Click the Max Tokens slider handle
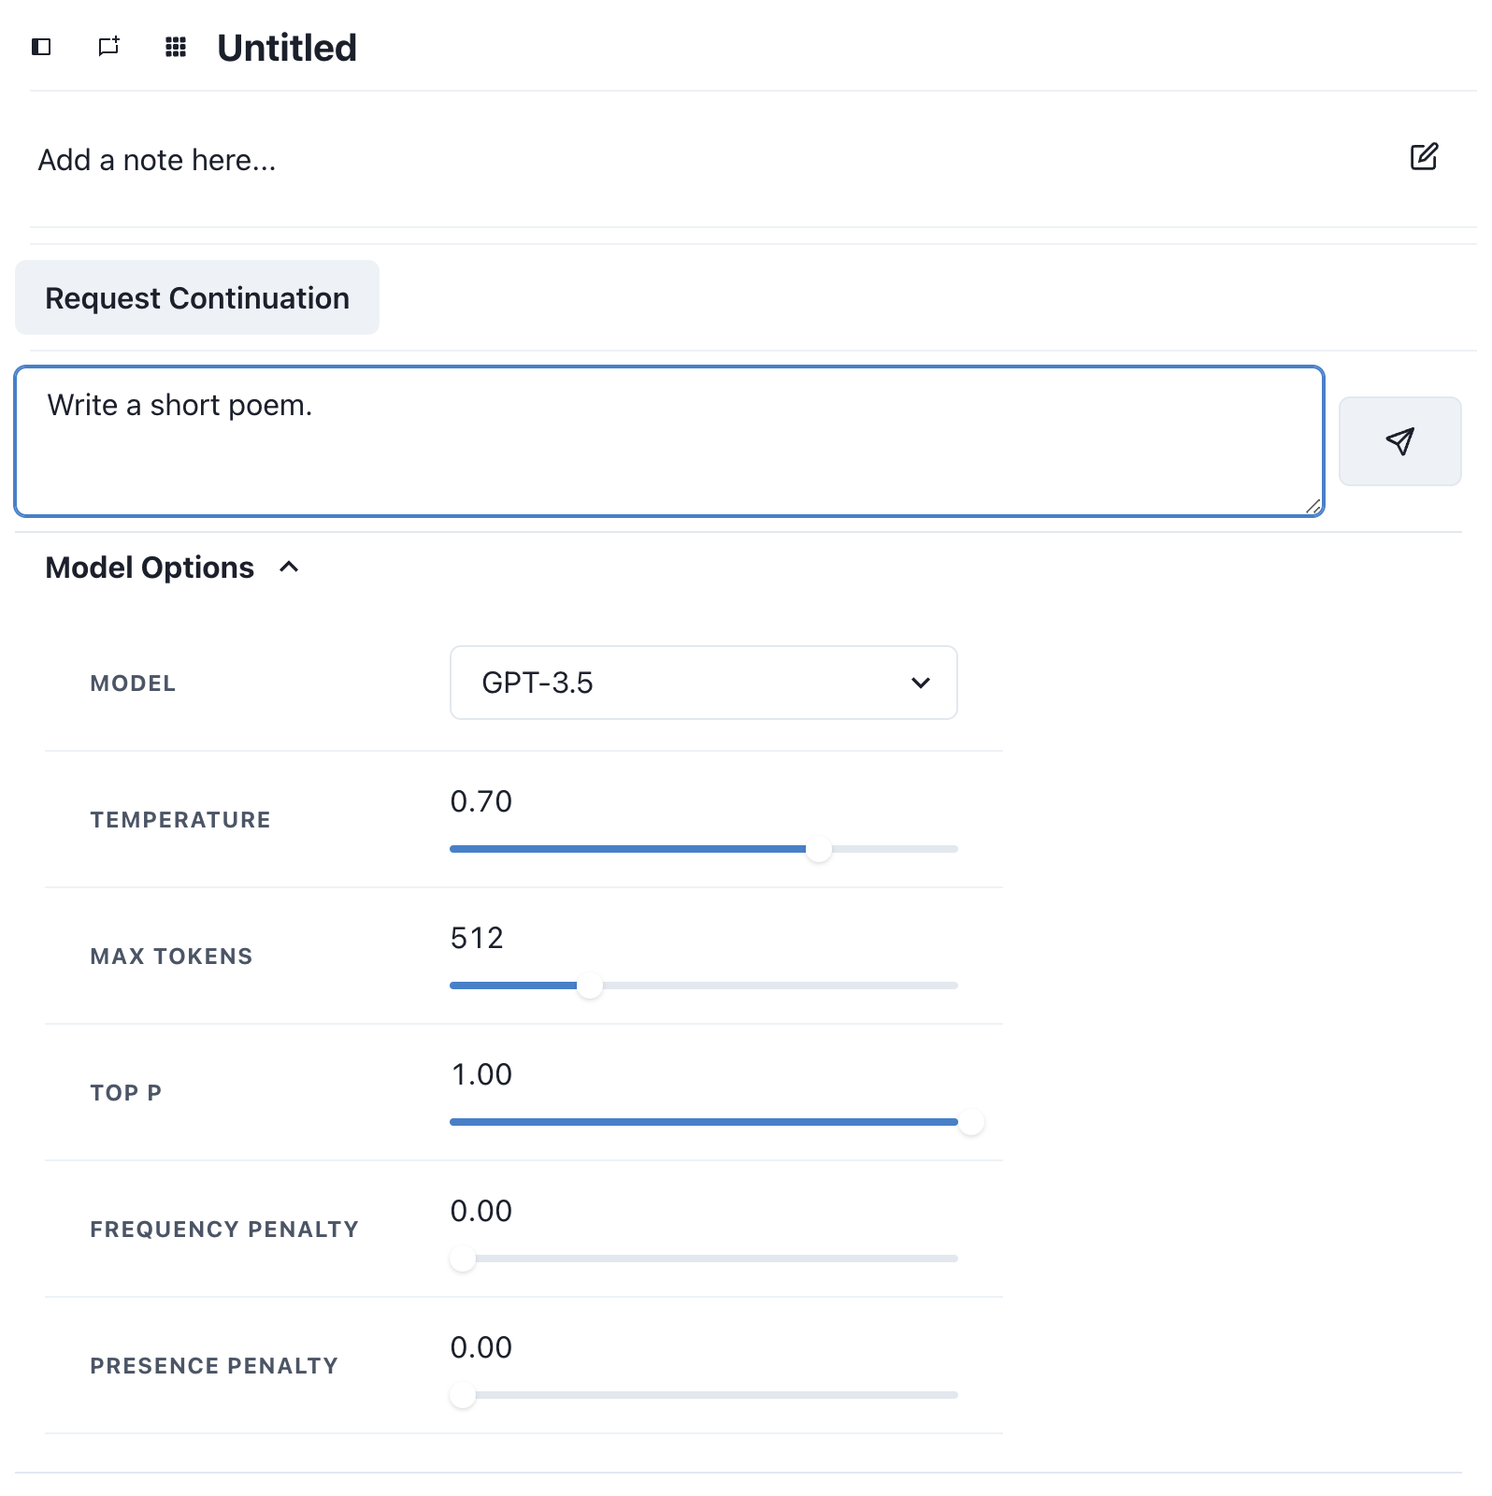The image size is (1492, 1496). (x=590, y=985)
